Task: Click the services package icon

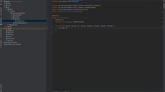Action: tap(14, 19)
